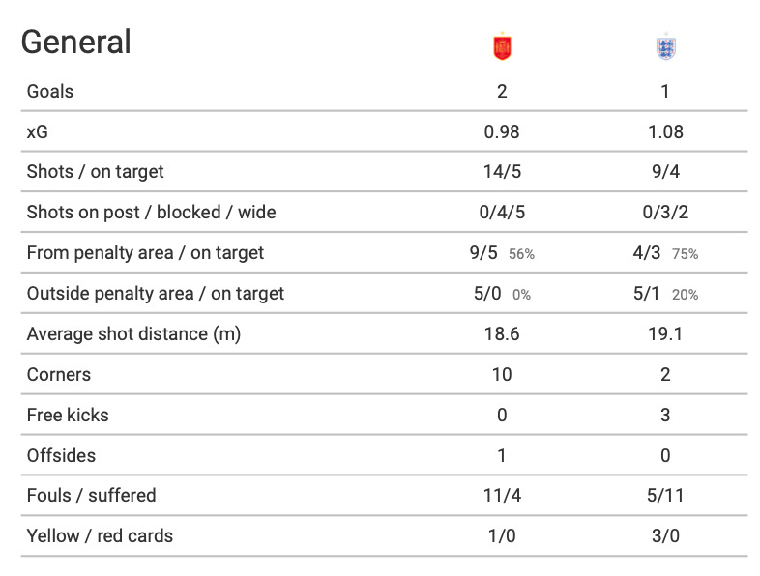
Task: Click the xG row label
Action: tap(39, 132)
